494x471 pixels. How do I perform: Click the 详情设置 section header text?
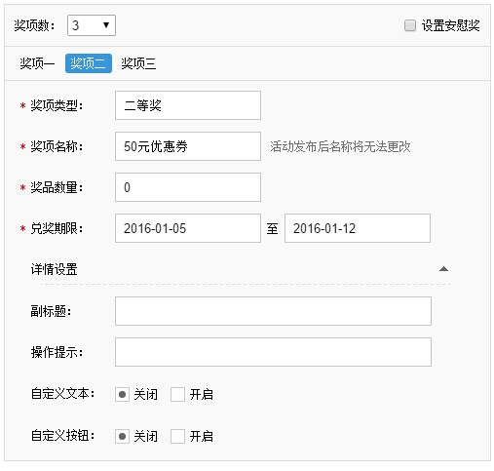click(55, 269)
